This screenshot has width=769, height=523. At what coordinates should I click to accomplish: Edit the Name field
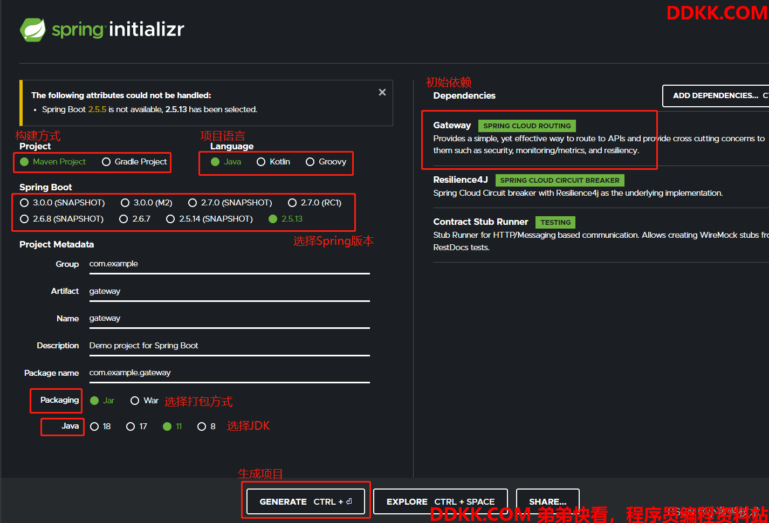click(229, 318)
